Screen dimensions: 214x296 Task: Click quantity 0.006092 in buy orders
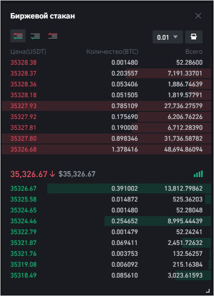(124, 264)
